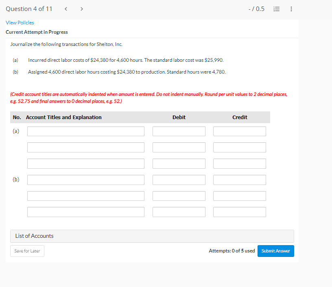Open the question list icon
Screen dimensions: 332x287
pyautogui.click(x=276, y=9)
